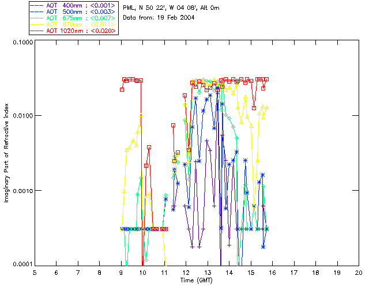This screenshot has height=295, width=369.
Task: Click the 0.1000 y-axis label
Action: click(22, 42)
